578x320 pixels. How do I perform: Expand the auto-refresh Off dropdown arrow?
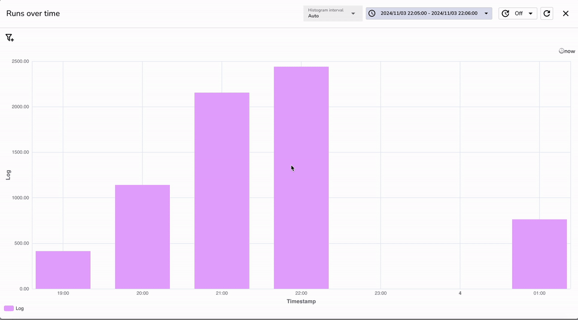click(x=531, y=14)
